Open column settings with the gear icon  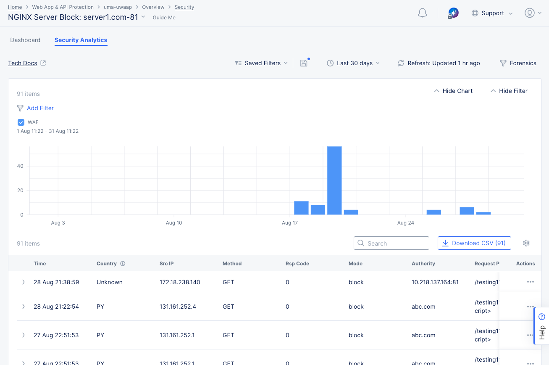526,243
